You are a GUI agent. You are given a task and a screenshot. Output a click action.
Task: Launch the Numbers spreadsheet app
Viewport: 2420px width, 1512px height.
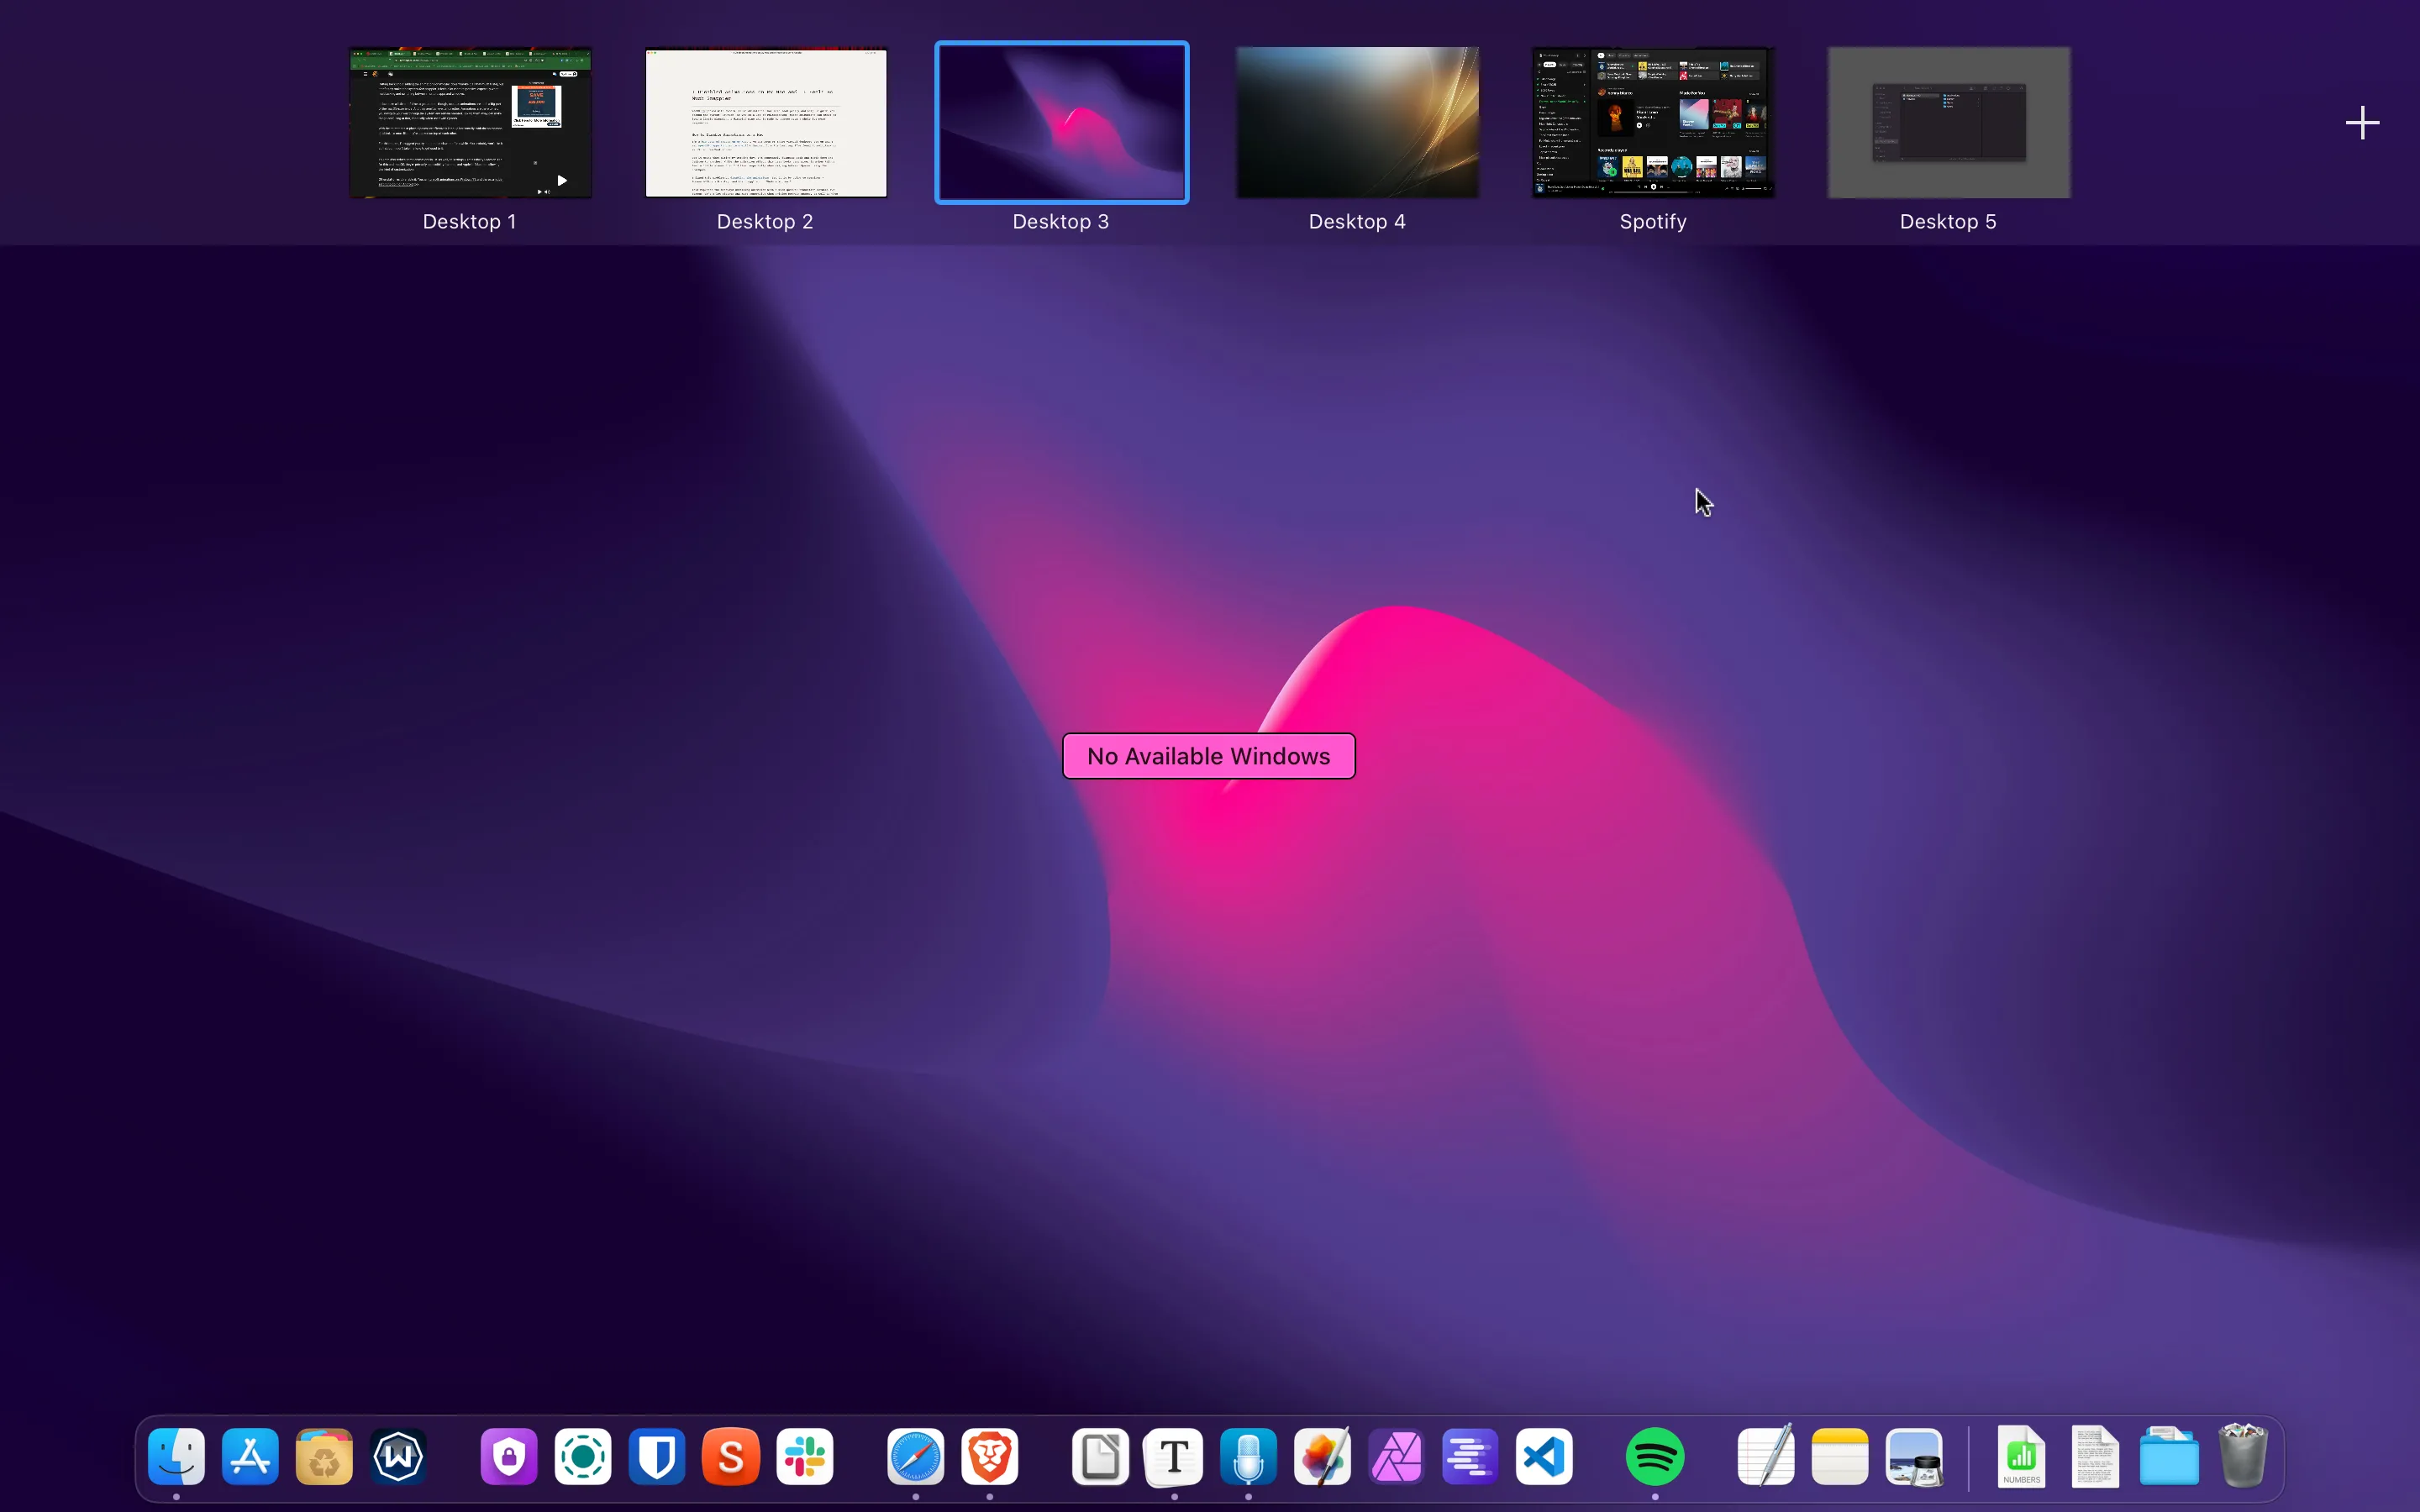pos(2022,1457)
